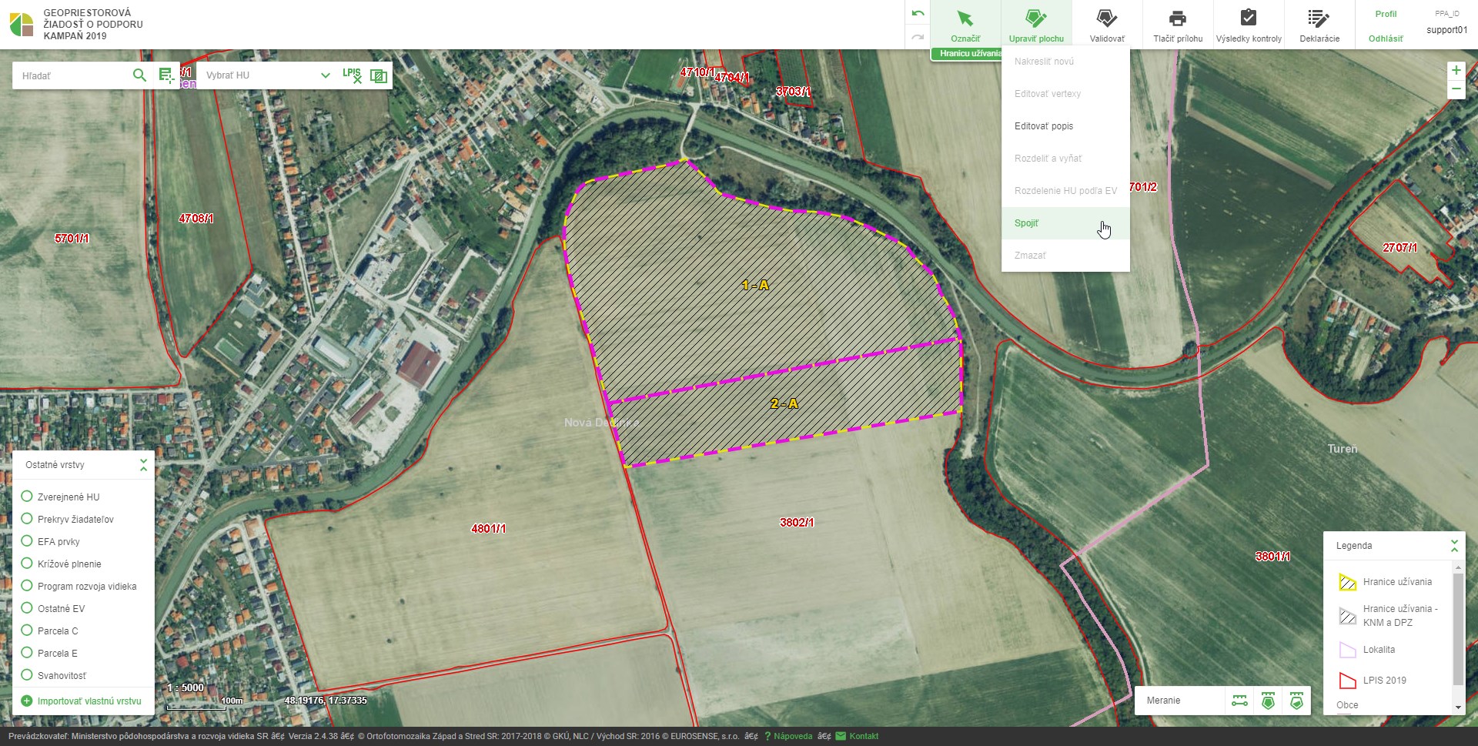Screen dimensions: 1478x746
Task: Click the Legenda scrollbar down arrow
Action: [x=1458, y=708]
